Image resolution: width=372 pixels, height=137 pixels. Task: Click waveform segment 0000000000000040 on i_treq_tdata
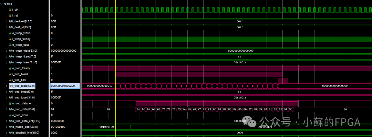tap(100, 86)
